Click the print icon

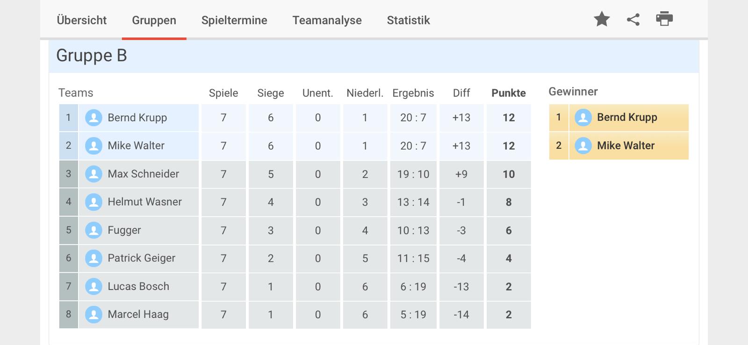664,19
